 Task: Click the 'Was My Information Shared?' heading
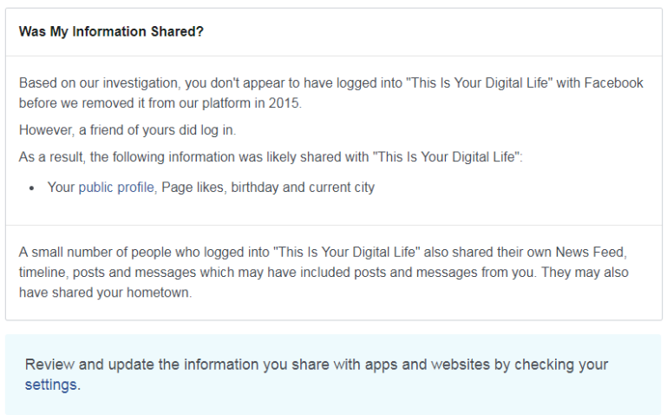[111, 31]
